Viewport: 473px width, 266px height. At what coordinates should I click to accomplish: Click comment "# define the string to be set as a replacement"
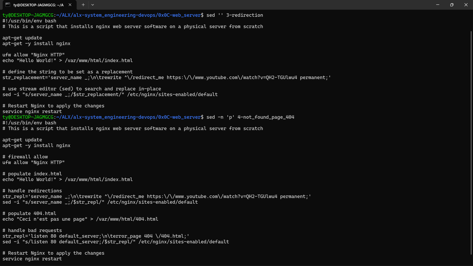pyautogui.click(x=67, y=72)
